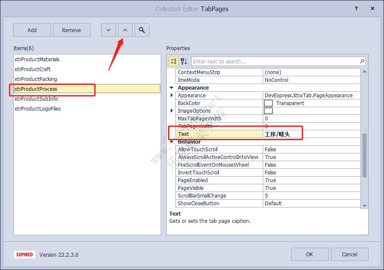Image resolution: width=384 pixels, height=270 pixels.
Task: Expand the Appearance property node
Action: pos(172,96)
